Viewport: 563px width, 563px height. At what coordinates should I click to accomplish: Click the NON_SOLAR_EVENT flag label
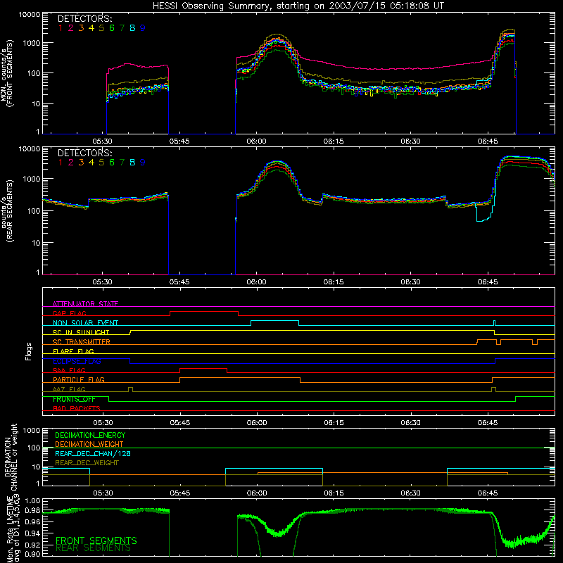point(85,323)
